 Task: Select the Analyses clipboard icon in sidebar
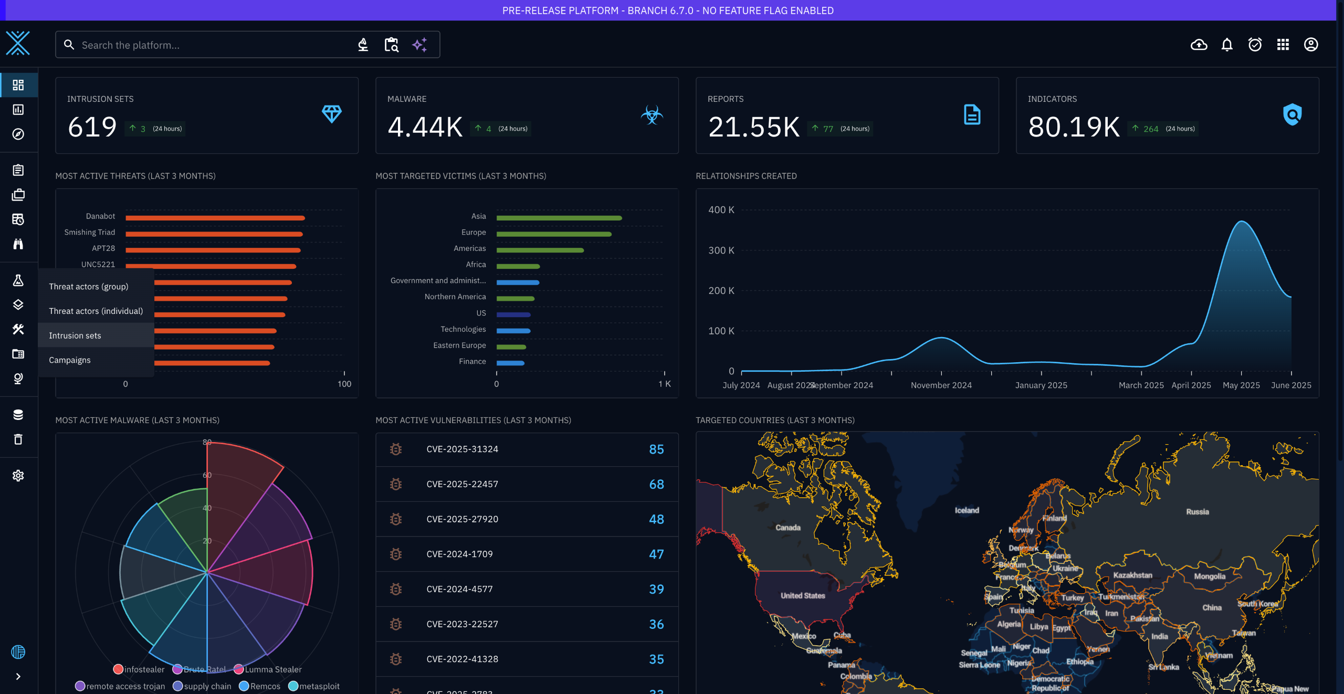point(18,170)
